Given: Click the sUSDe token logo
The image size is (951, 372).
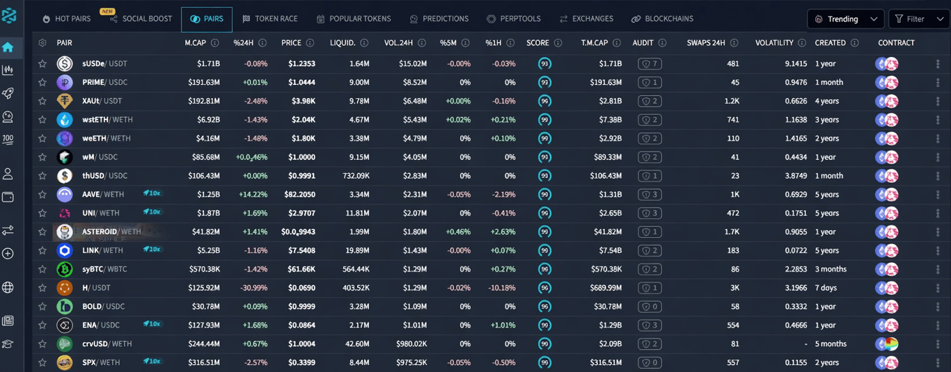Looking at the screenshot, I should (x=65, y=64).
